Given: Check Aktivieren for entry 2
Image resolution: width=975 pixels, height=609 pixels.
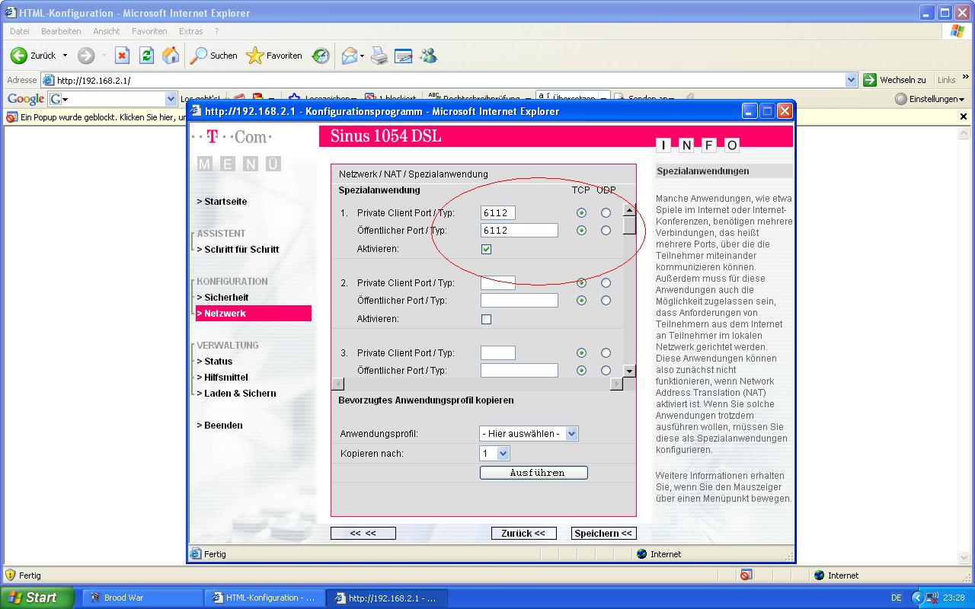Looking at the screenshot, I should 487,320.
